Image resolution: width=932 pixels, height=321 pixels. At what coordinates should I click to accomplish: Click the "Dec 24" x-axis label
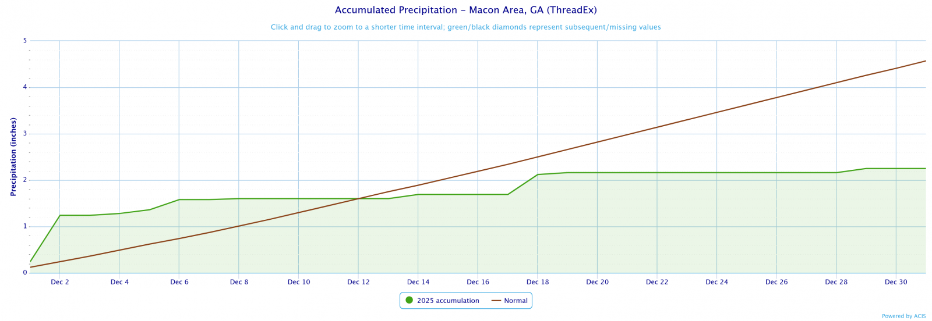716,282
